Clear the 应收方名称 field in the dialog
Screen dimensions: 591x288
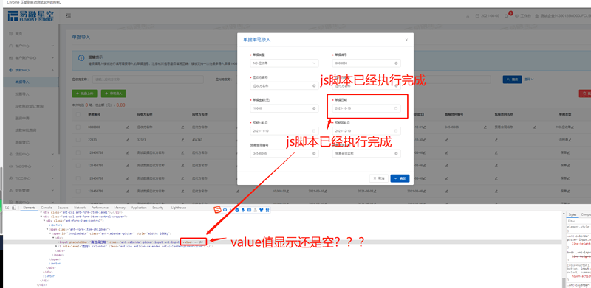point(314,85)
